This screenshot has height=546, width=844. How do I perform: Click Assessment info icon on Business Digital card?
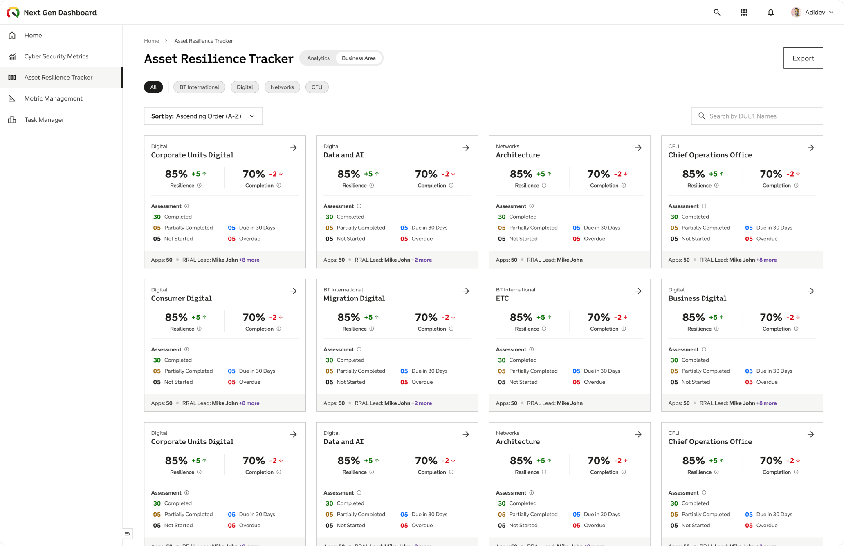[x=704, y=349]
